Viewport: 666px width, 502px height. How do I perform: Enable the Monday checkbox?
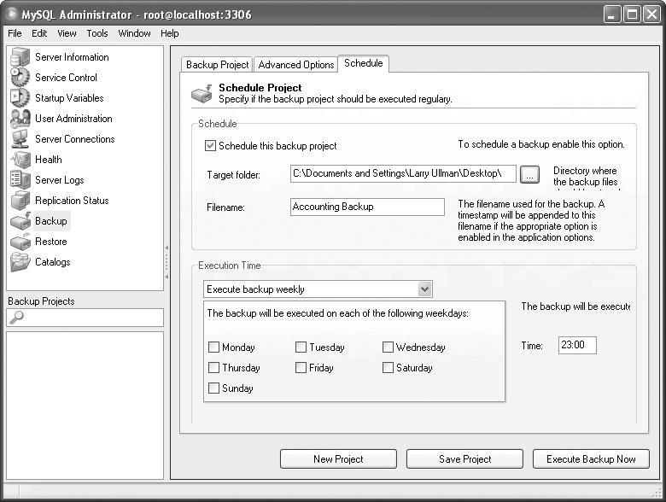tap(213, 347)
